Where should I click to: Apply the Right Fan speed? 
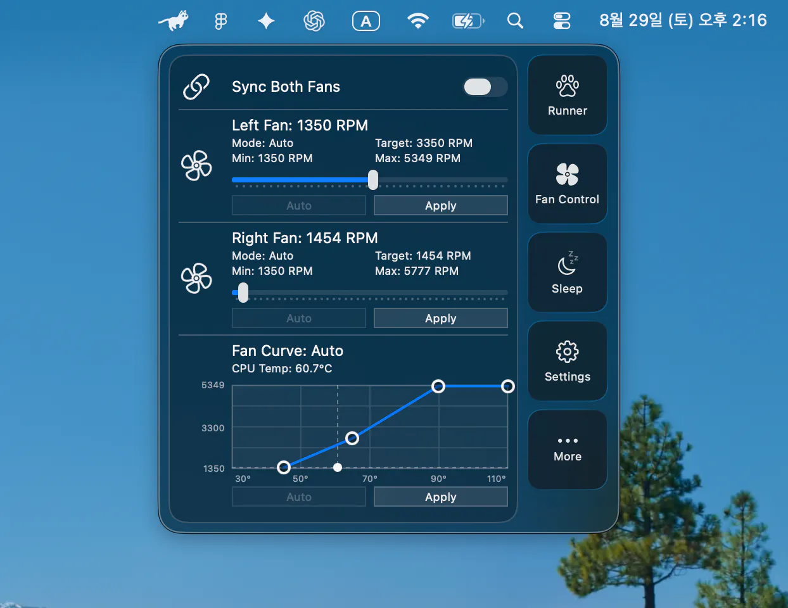(441, 318)
